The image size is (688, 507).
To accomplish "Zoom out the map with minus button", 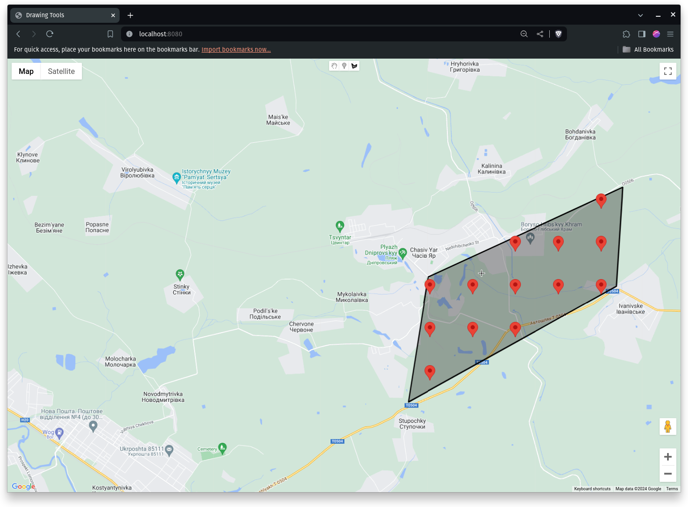I will (668, 474).
